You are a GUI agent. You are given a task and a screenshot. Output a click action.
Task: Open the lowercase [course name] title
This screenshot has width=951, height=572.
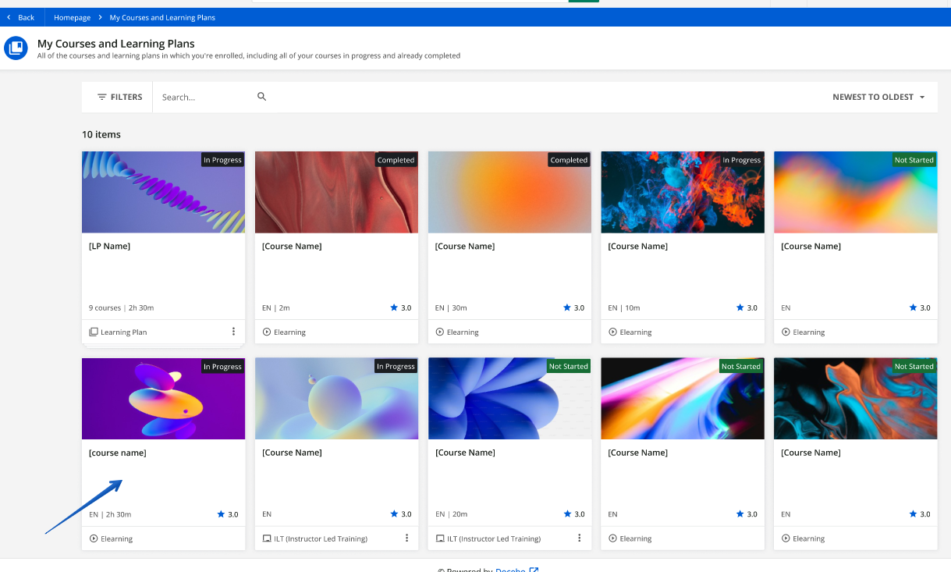[x=118, y=453]
